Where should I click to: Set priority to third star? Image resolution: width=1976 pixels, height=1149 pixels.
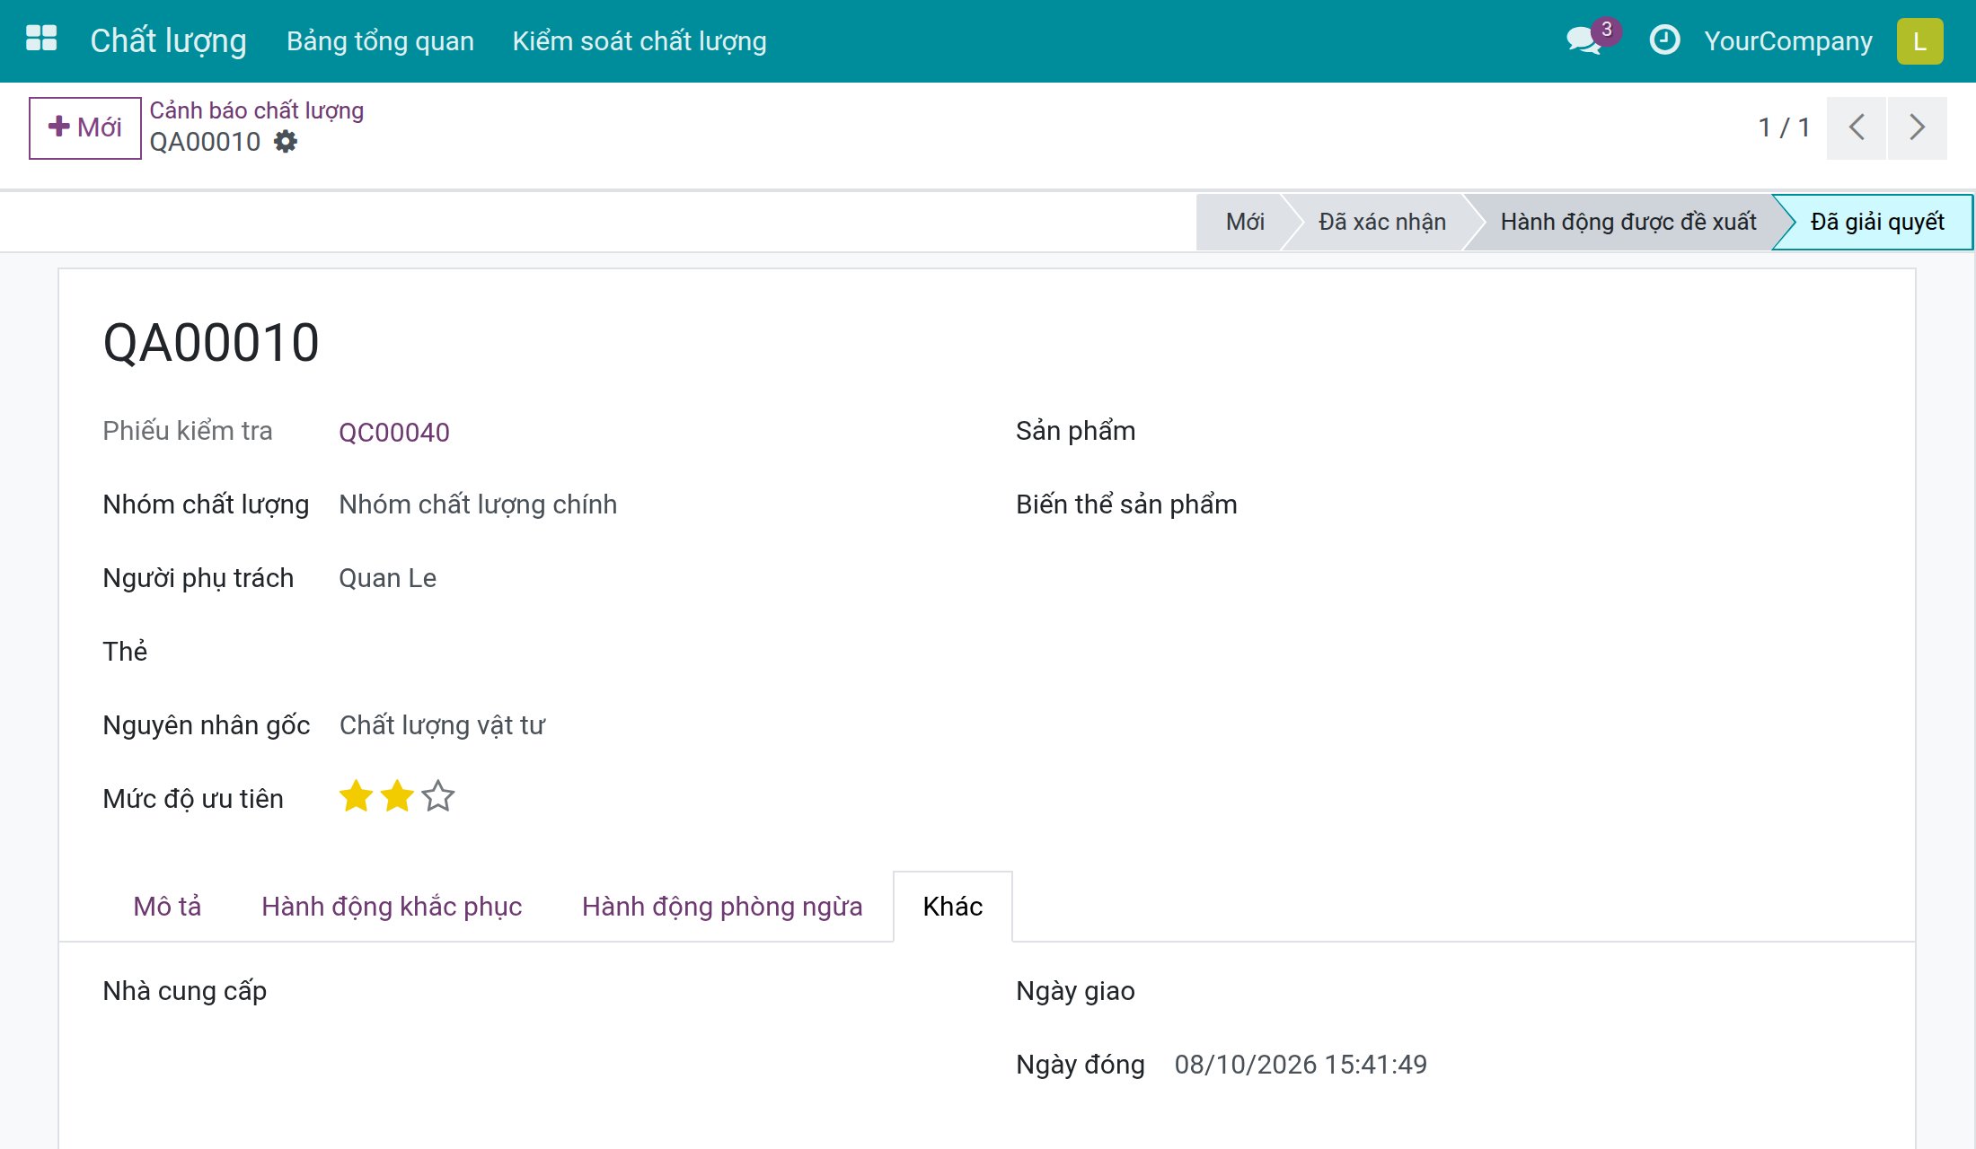[x=438, y=797]
